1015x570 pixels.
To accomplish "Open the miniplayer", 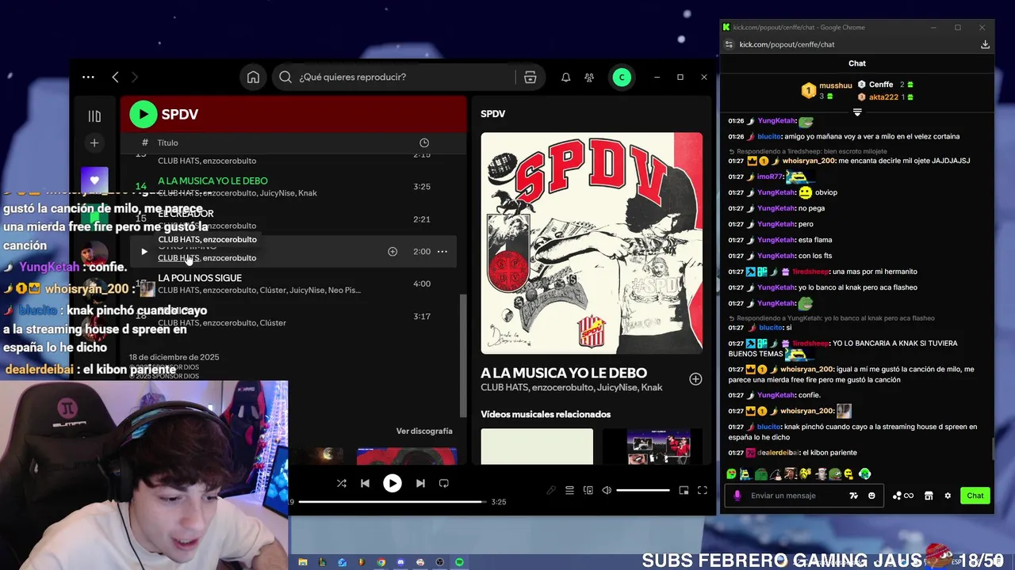I will coord(684,491).
